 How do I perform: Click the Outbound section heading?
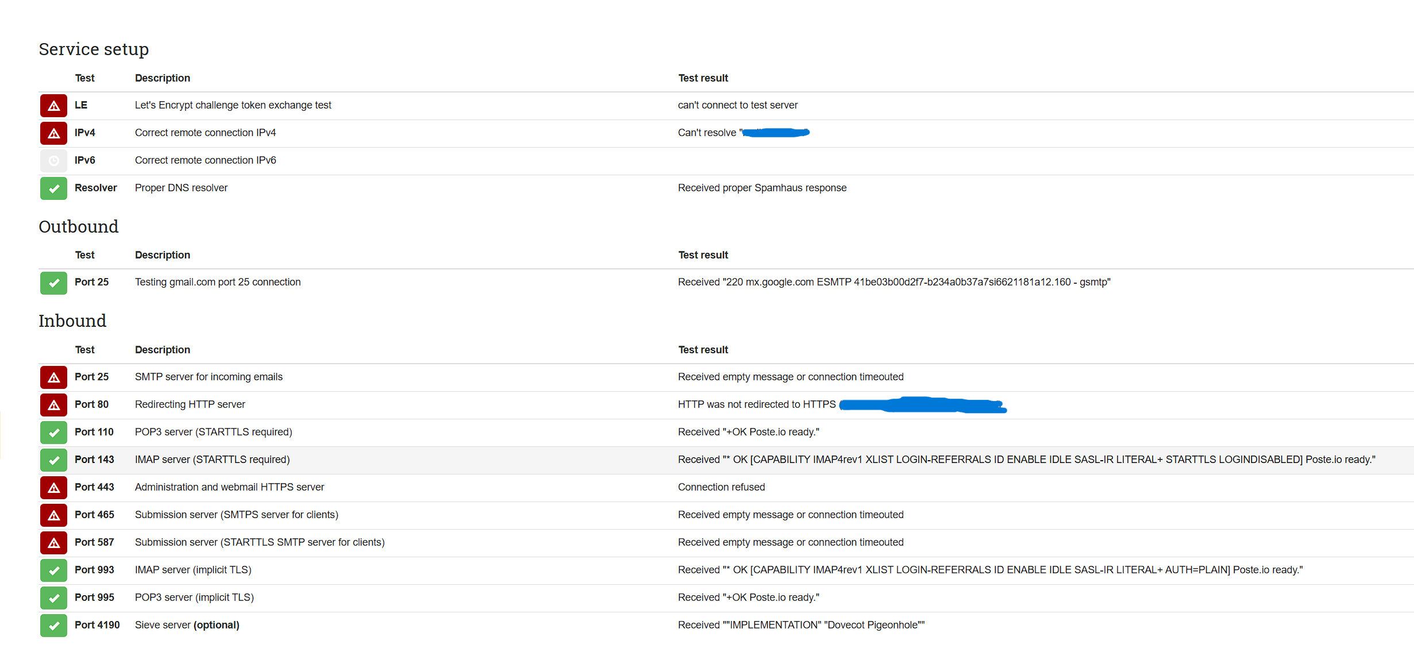pyautogui.click(x=79, y=227)
